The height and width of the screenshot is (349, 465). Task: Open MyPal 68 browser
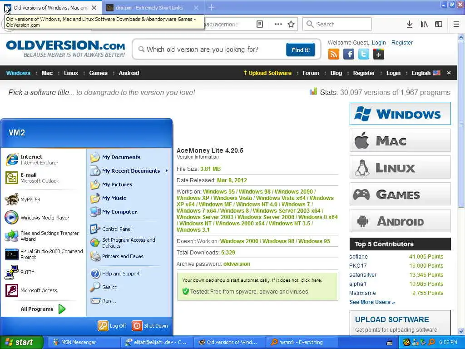coord(23,199)
